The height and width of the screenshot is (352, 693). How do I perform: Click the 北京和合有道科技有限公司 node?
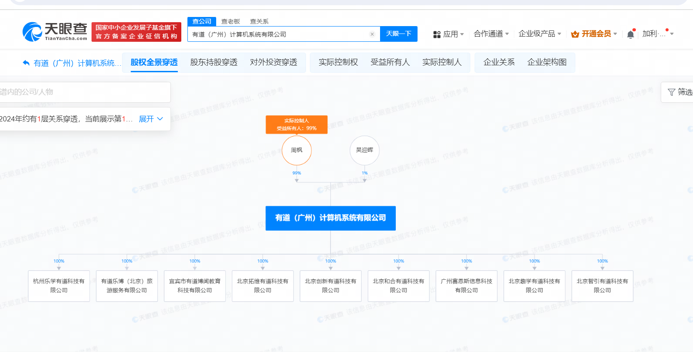tap(399, 286)
